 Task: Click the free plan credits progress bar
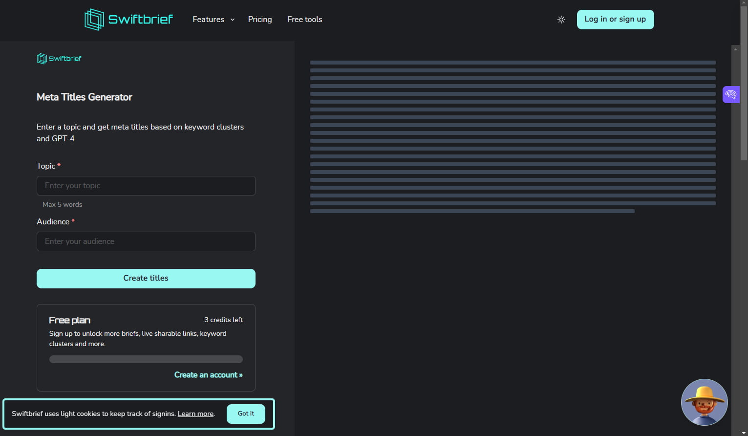click(x=146, y=359)
